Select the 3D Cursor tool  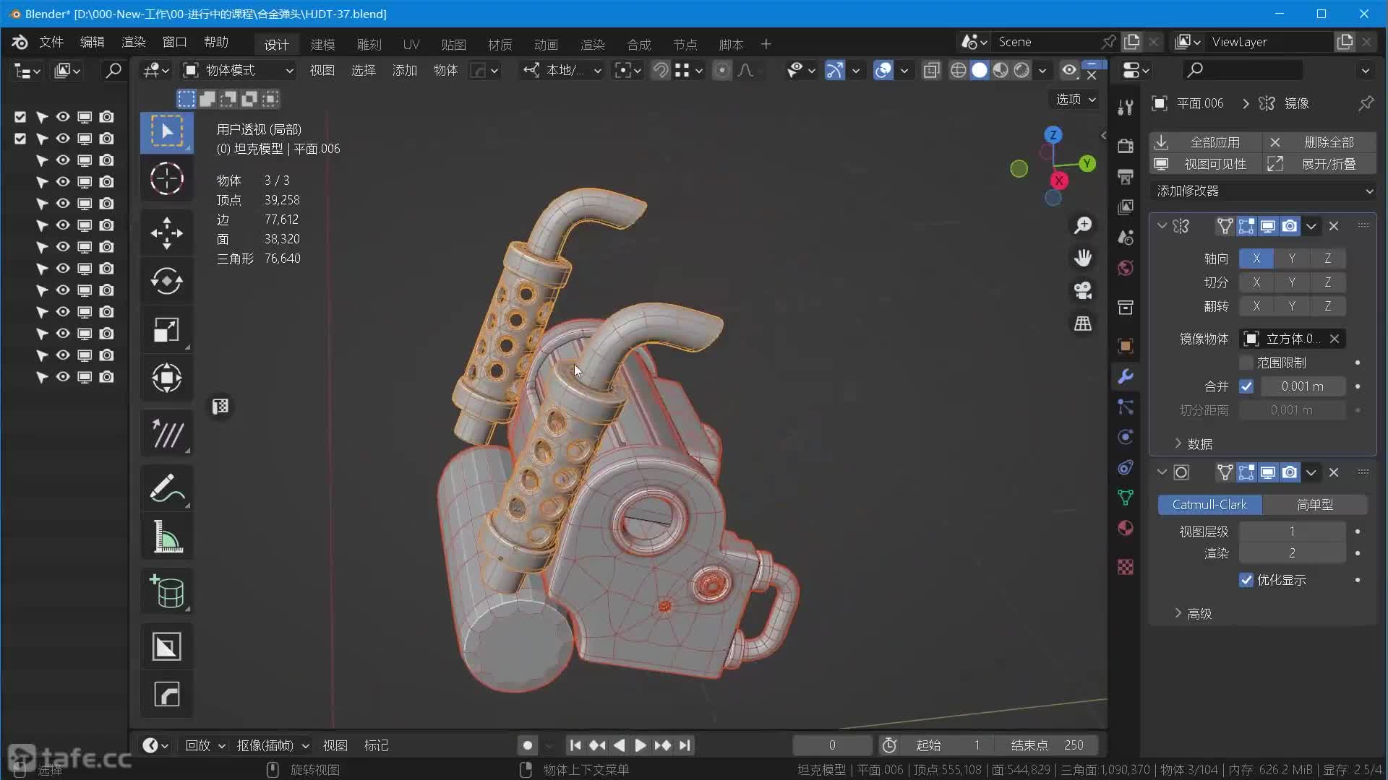[x=166, y=178]
